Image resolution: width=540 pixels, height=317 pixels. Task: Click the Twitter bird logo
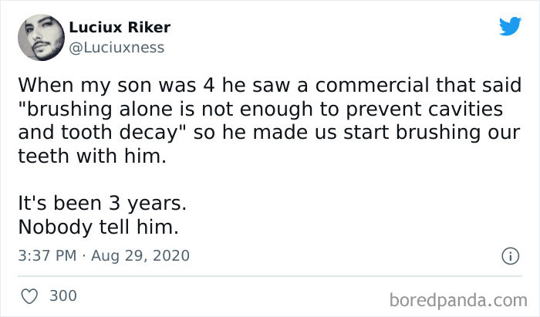(509, 28)
